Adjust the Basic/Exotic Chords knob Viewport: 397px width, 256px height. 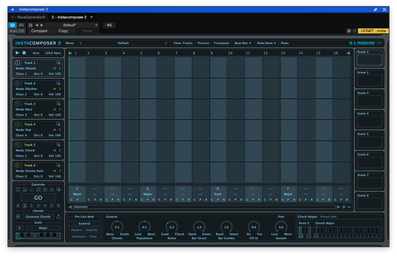pos(117,227)
